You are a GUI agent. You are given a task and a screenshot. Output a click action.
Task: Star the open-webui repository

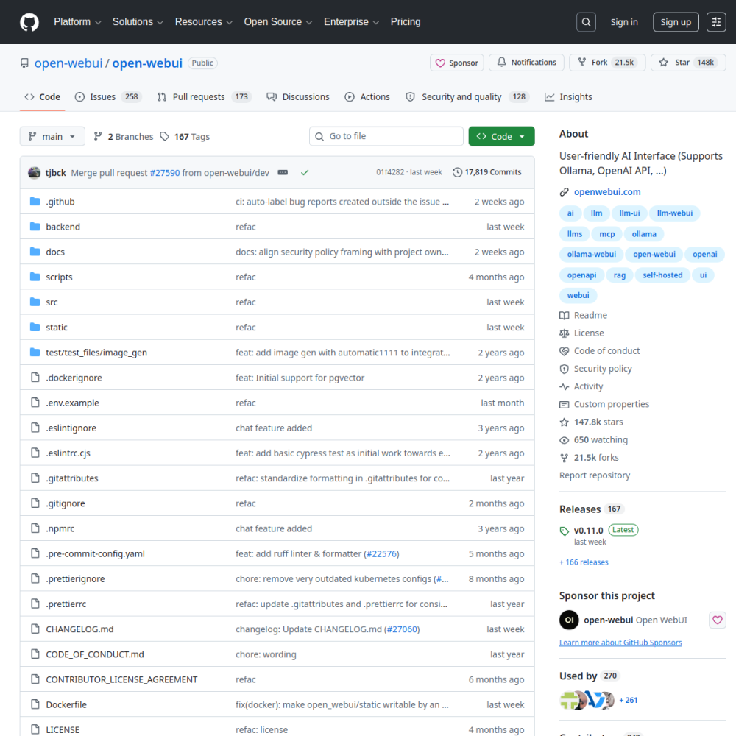coord(688,63)
